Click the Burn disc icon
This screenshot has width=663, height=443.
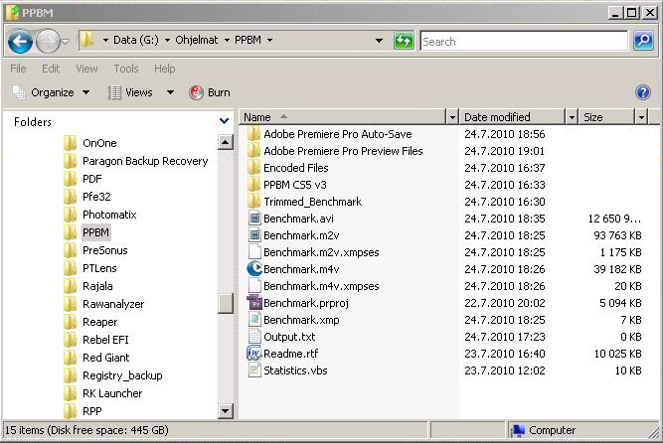pyautogui.click(x=196, y=92)
